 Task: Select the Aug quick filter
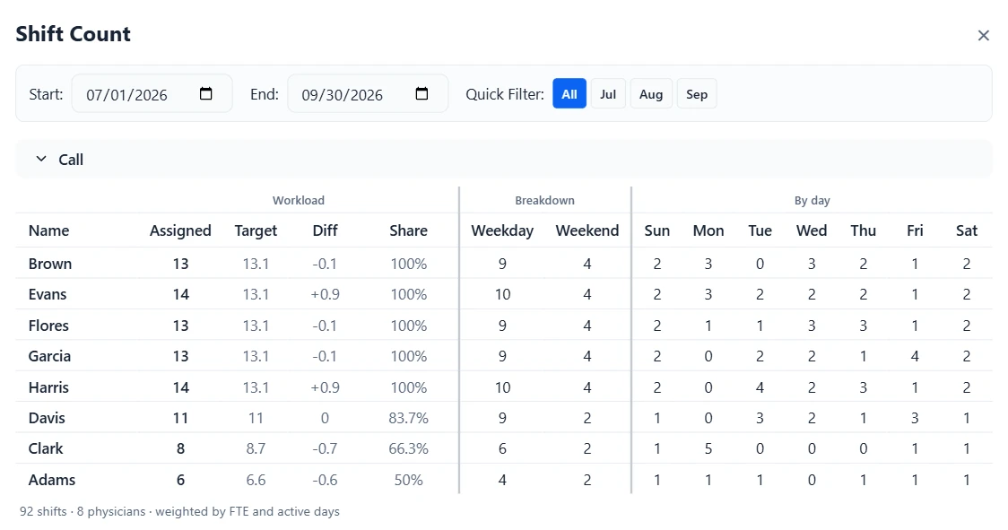coord(651,94)
